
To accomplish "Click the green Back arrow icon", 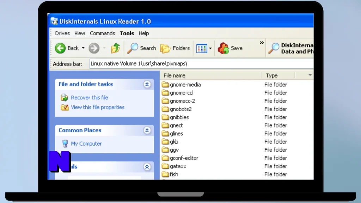I will (x=60, y=48).
